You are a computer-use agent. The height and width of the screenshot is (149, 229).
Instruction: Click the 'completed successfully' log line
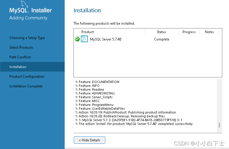134,124
